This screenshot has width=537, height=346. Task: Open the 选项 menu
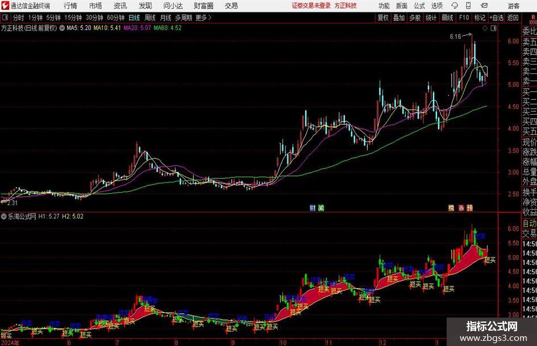(436, 6)
